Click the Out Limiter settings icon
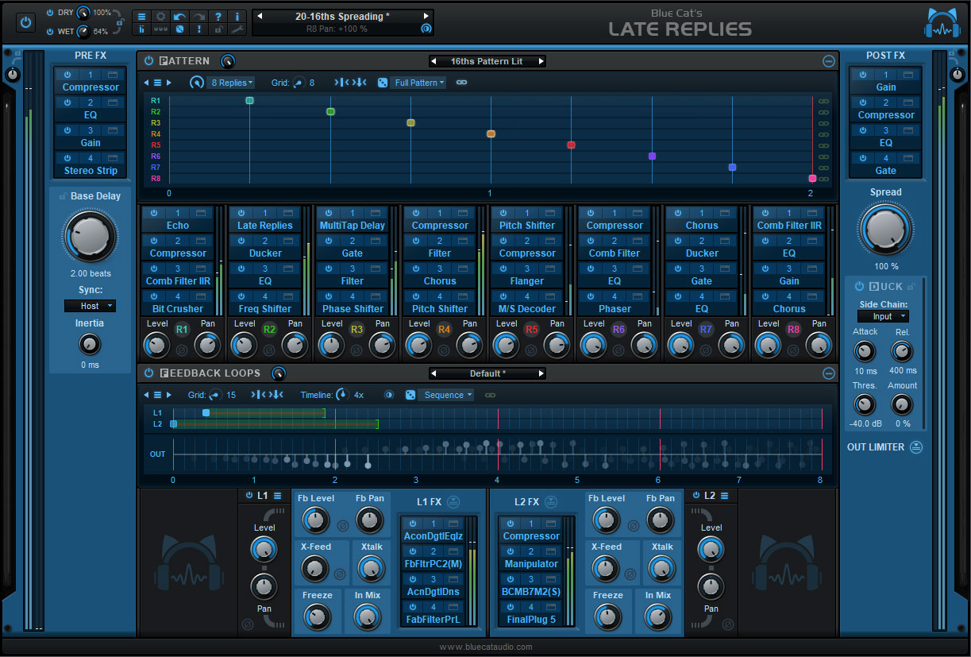 916,447
